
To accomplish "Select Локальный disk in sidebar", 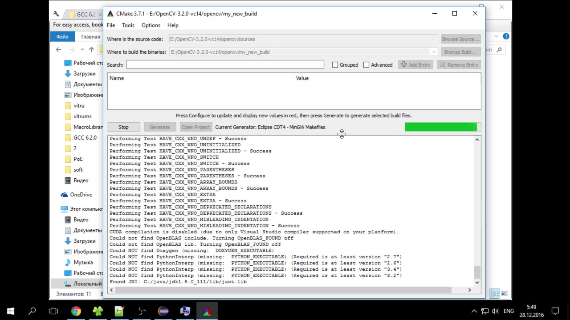I will 87,284.
